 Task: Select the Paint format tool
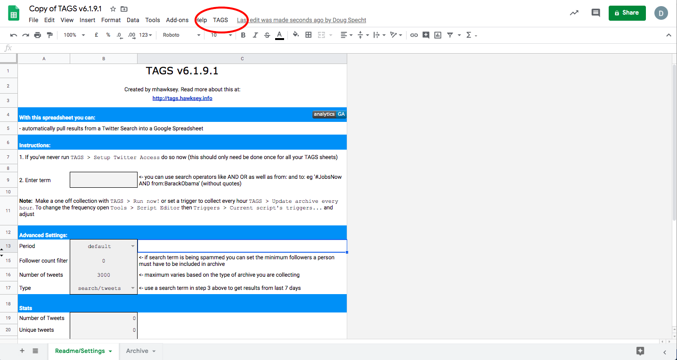[49, 35]
